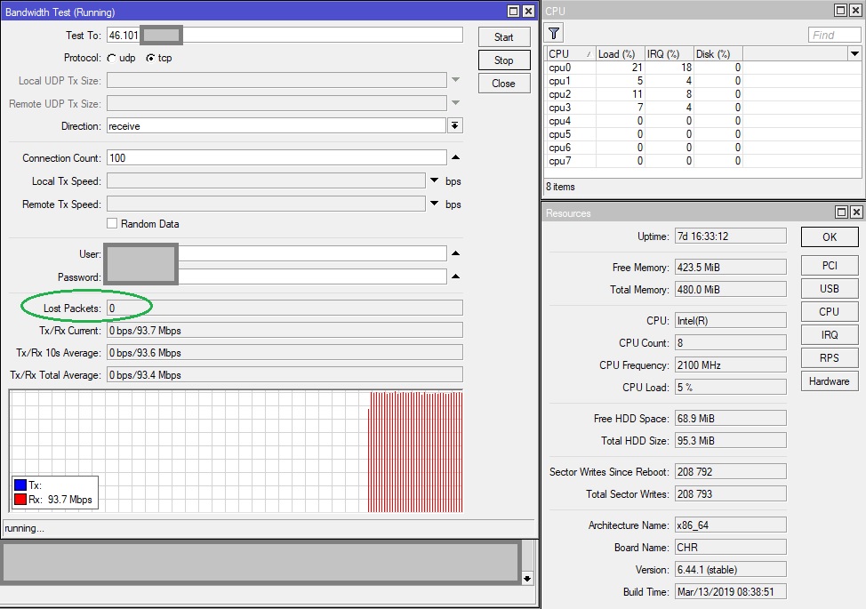Click the Test To address field
The height and width of the screenshot is (609, 866).
coord(285,35)
